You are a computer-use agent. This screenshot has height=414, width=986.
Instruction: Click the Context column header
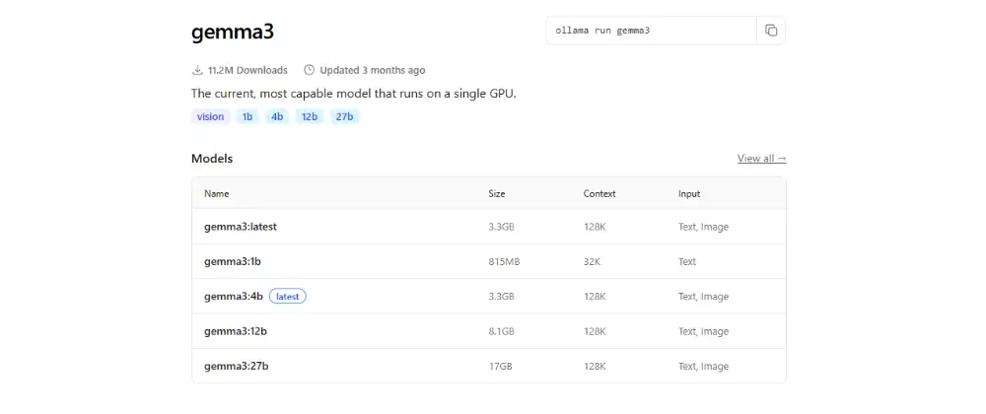click(x=599, y=193)
